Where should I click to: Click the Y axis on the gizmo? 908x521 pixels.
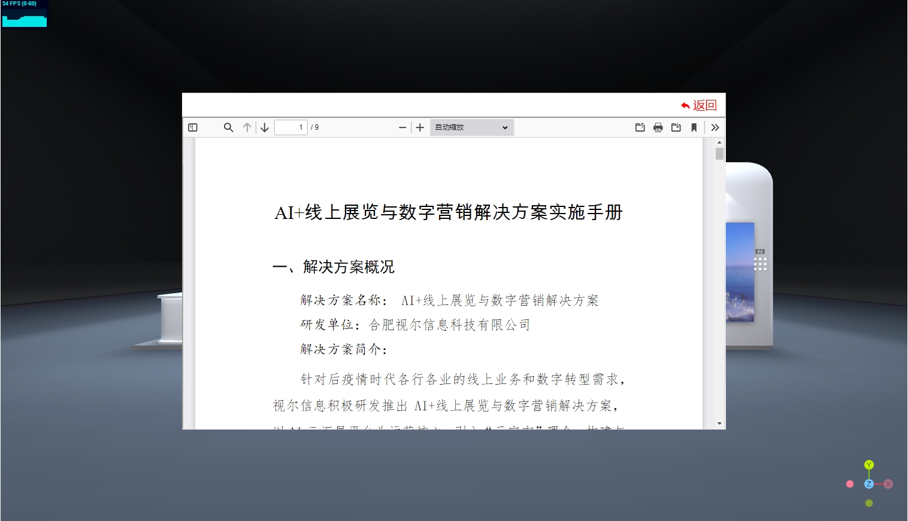point(869,465)
